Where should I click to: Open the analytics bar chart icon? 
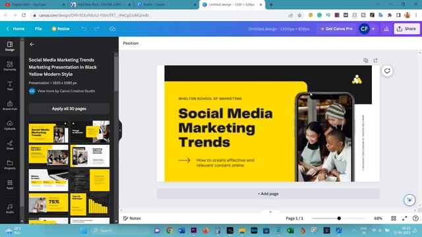[x=386, y=29]
